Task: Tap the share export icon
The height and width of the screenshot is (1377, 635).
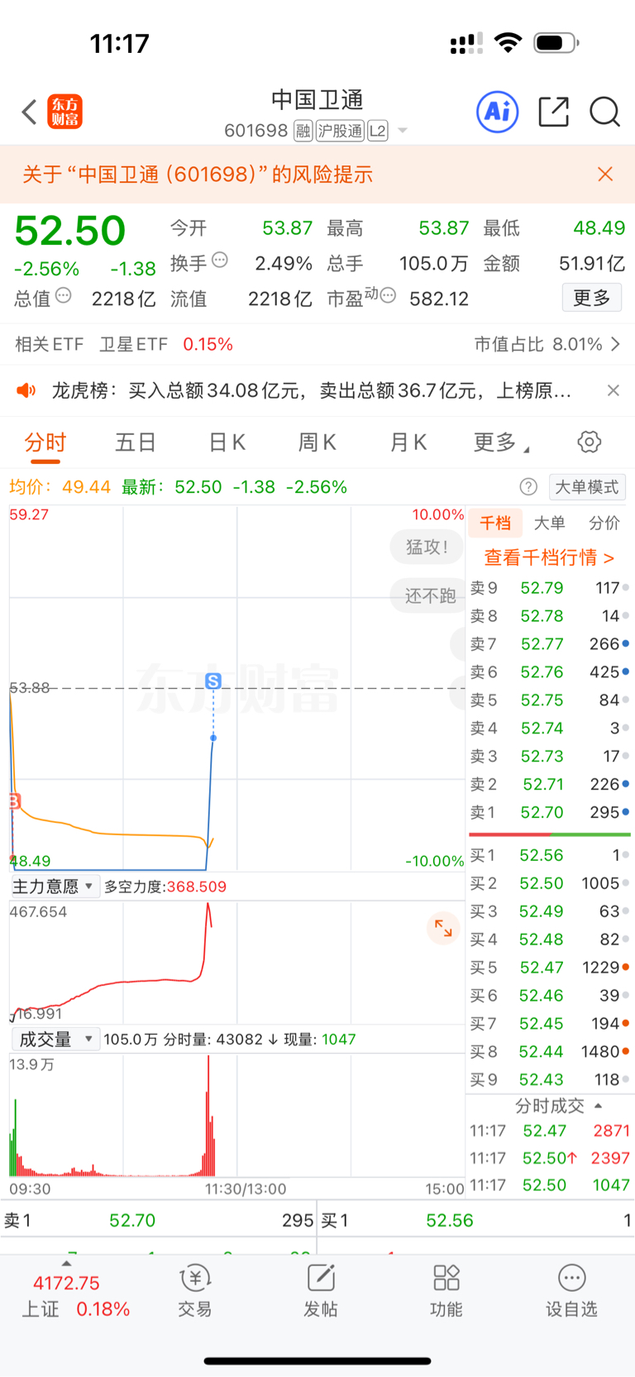Action: 553,112
